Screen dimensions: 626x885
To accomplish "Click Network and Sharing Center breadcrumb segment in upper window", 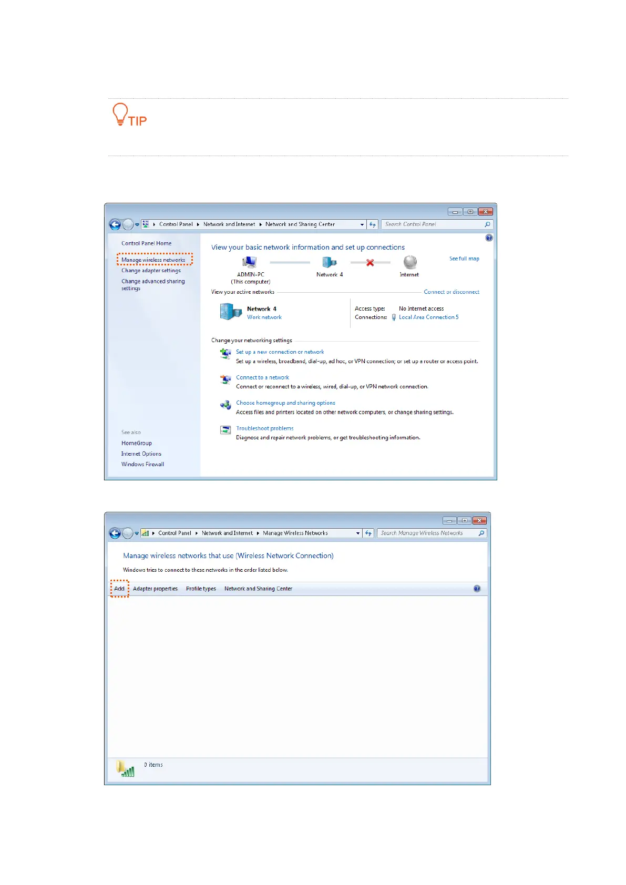I will tap(300, 224).
